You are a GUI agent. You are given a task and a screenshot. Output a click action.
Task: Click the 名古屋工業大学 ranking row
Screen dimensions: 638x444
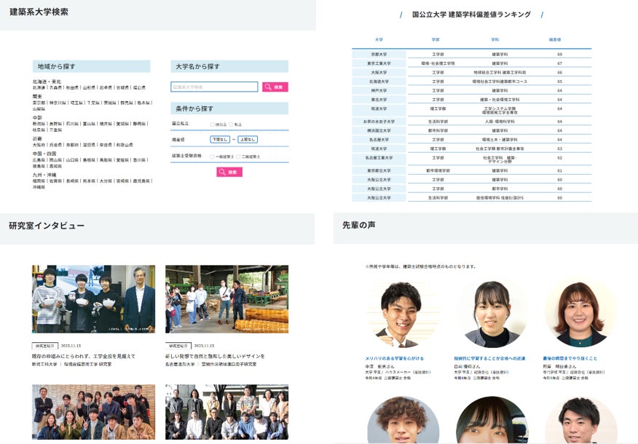[x=472, y=159]
